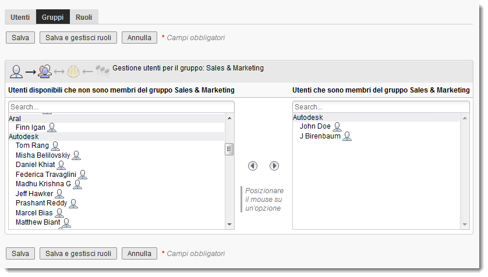Click the top Salva e gestisci ruoli button
Viewport: 488px width, 277px height.
78,38
